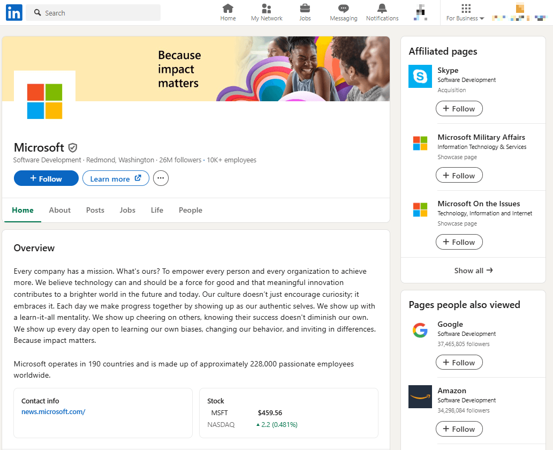Follow the Amazon page
The image size is (553, 450).
(x=459, y=429)
